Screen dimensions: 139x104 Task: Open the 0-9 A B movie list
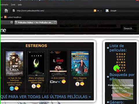pyautogui.click(x=121, y=54)
